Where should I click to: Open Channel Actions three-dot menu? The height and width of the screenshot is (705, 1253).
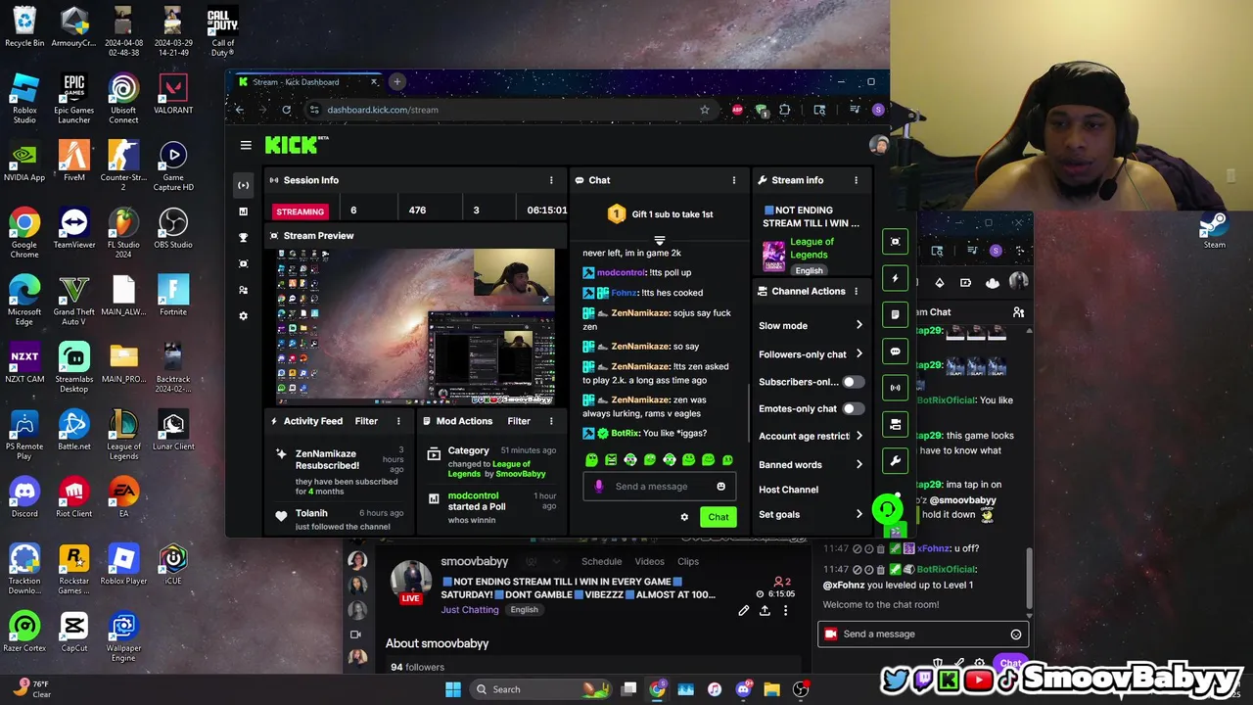click(856, 291)
